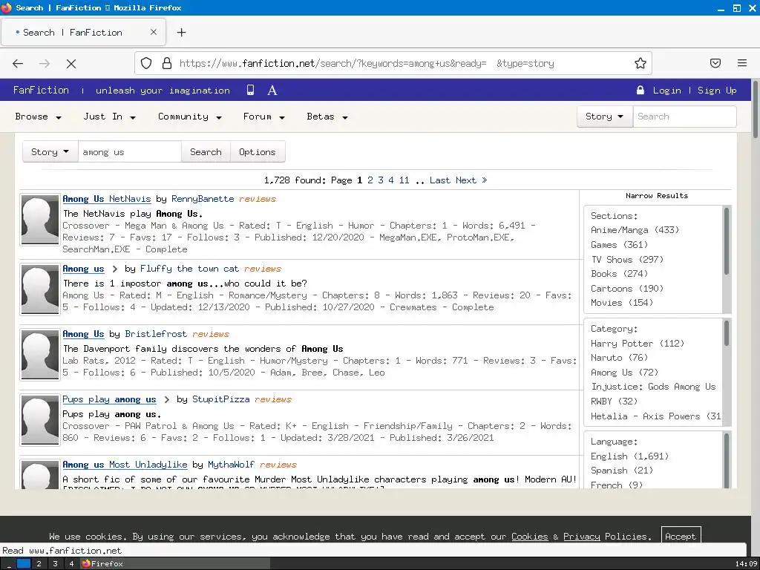Expand the Browse menu
760x570 pixels.
point(39,117)
